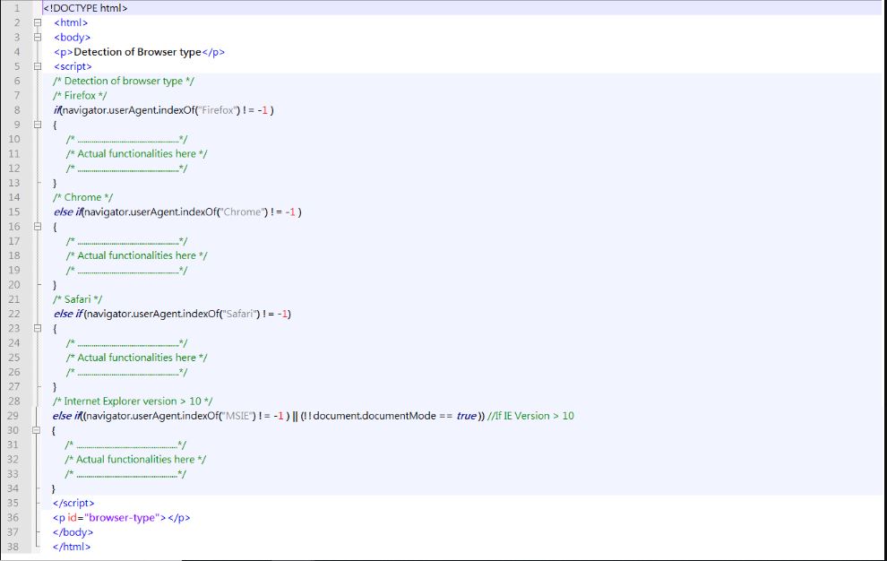
Task: Click the italic true keyword
Action: coord(466,416)
